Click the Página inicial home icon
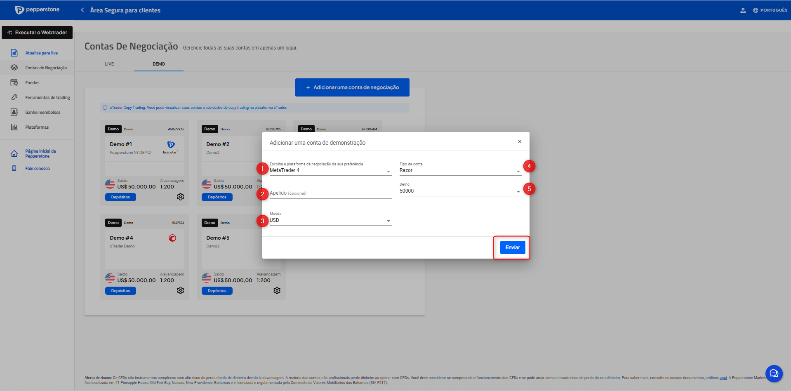 tap(14, 153)
